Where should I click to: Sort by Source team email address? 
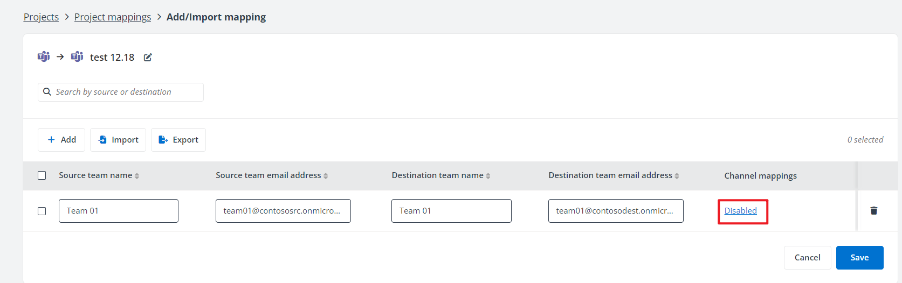326,176
